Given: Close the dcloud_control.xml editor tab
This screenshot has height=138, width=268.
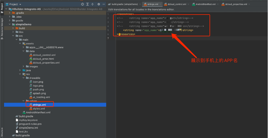Looking at the screenshot, I should click(x=188, y=4).
